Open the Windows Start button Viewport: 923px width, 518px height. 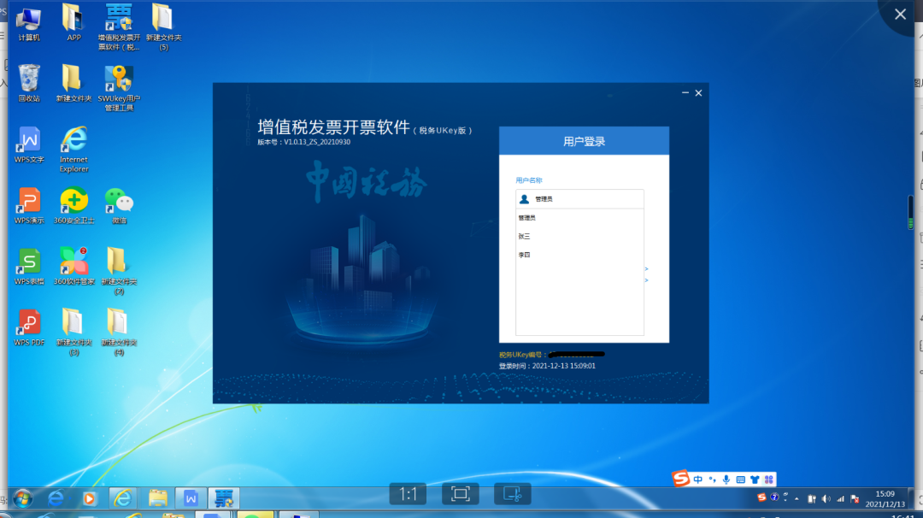pyautogui.click(x=23, y=498)
